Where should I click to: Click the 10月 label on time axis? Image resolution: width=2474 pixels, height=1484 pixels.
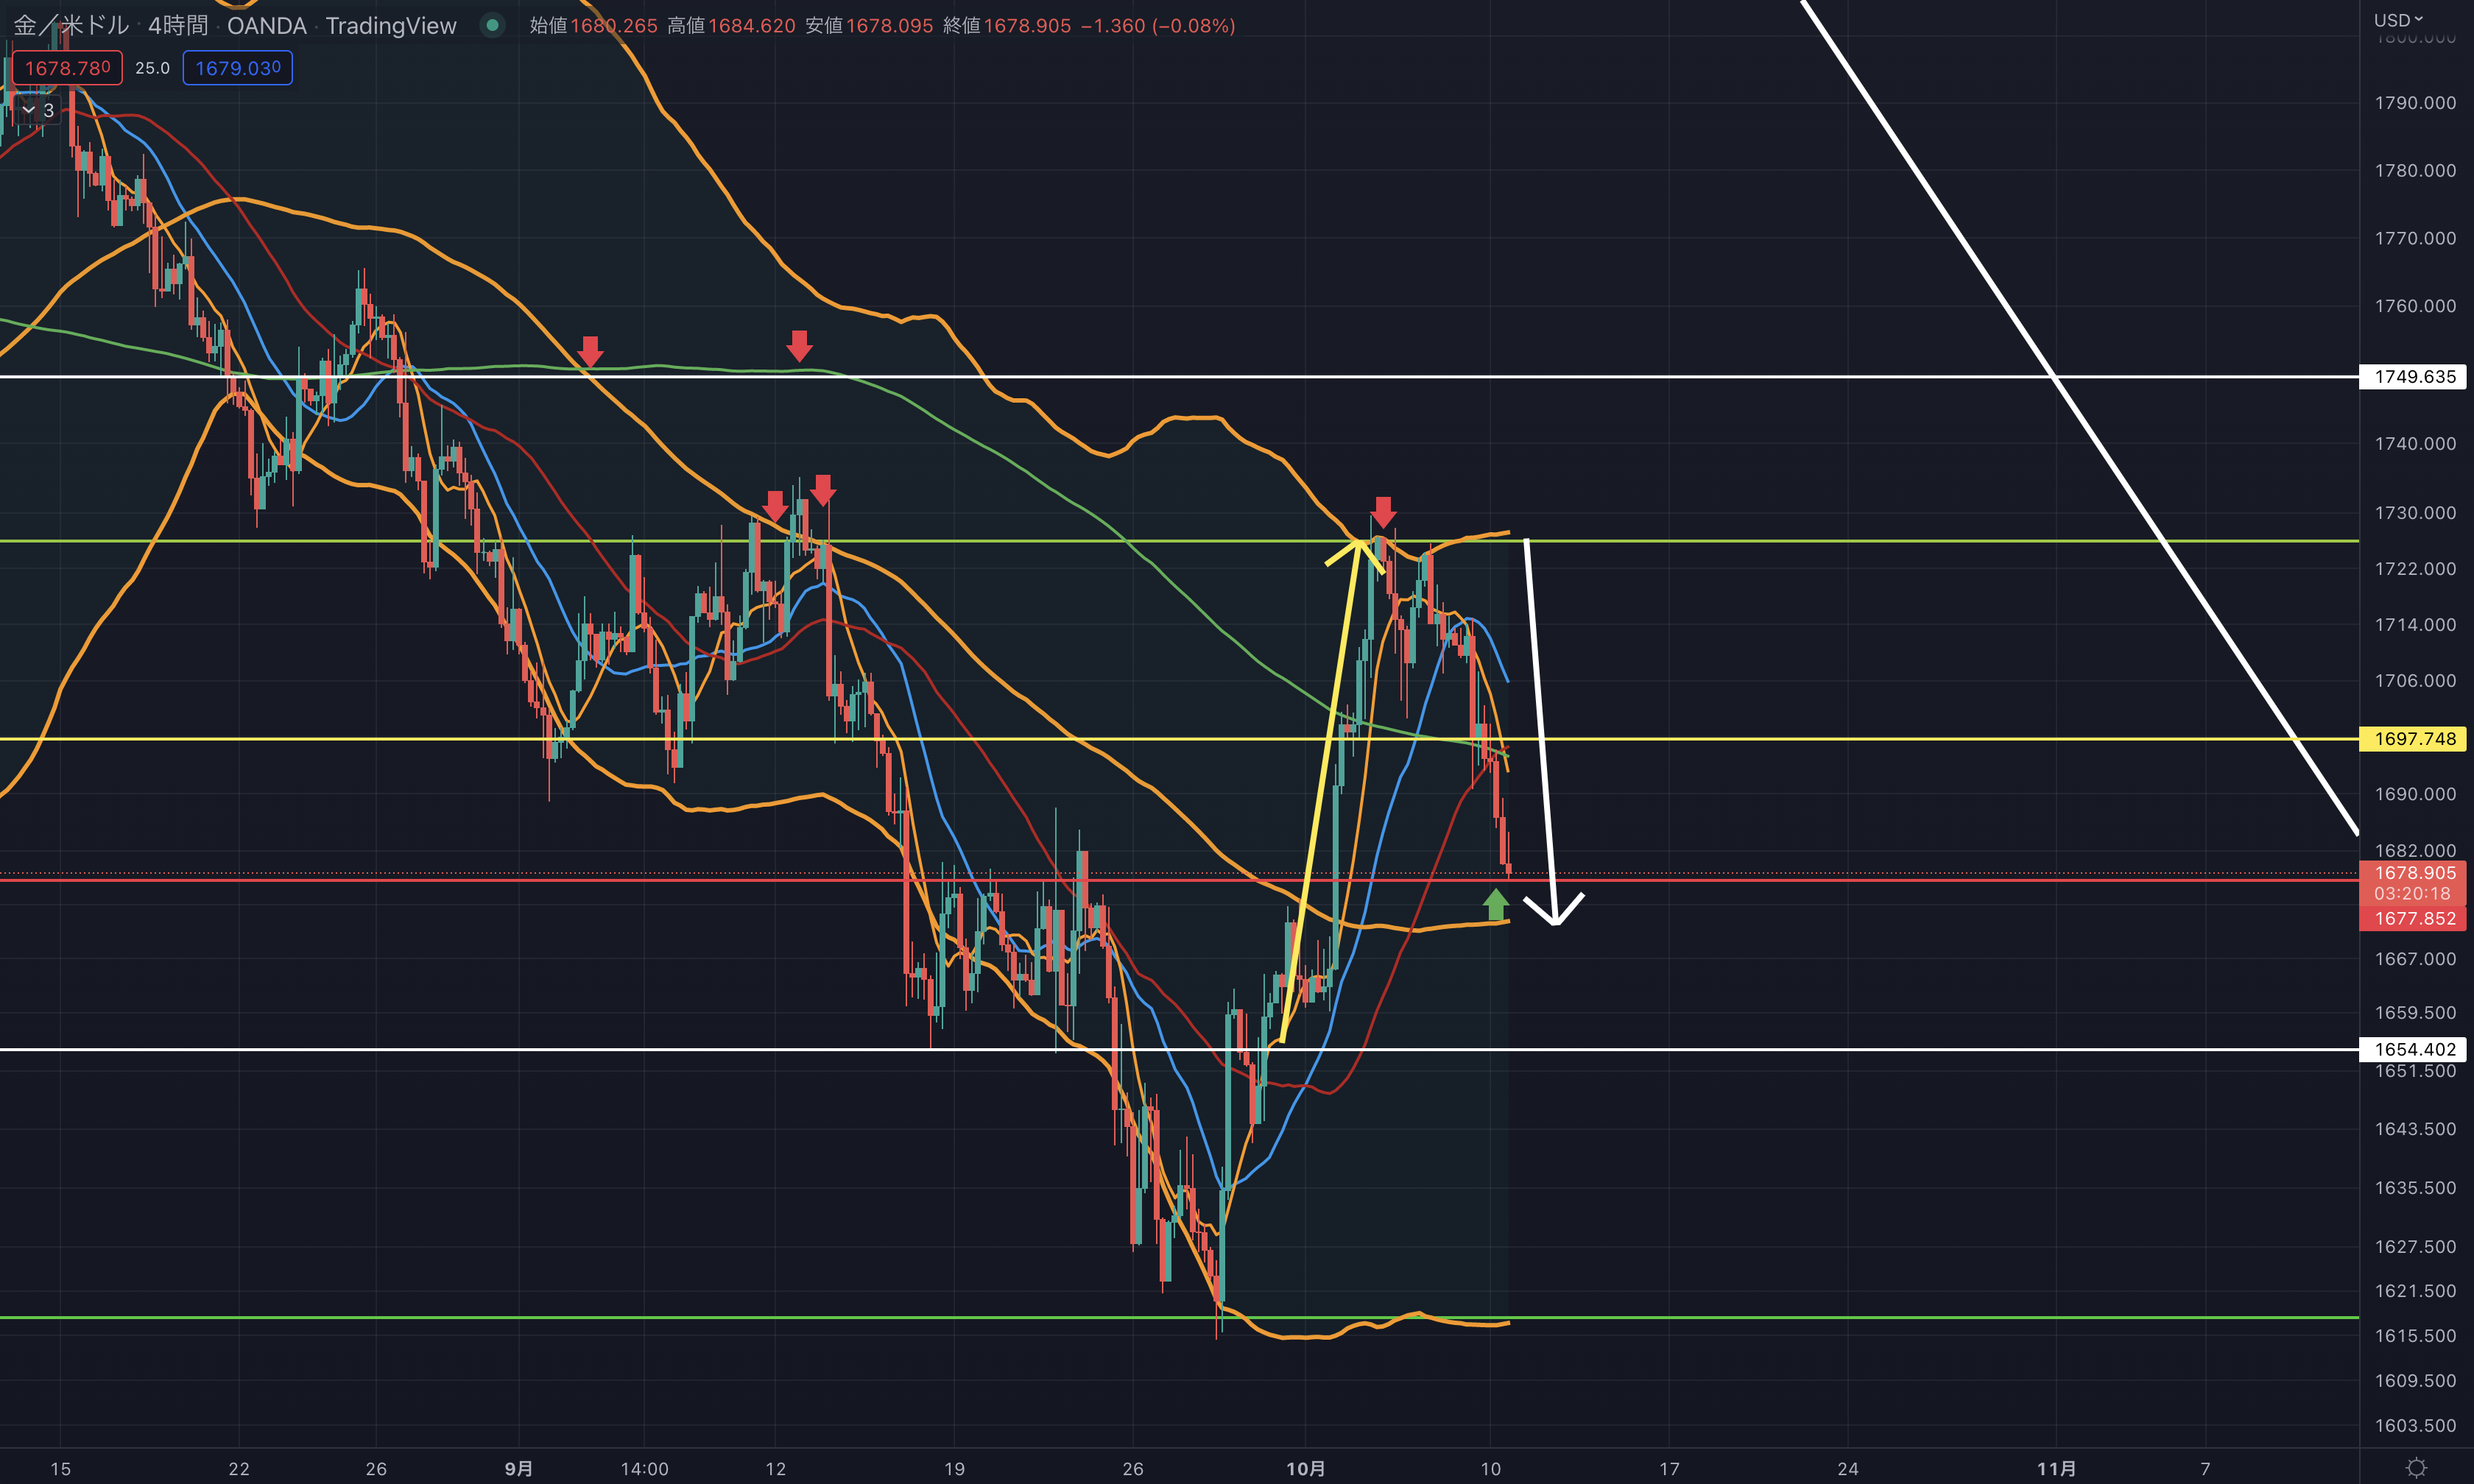click(x=1305, y=1468)
